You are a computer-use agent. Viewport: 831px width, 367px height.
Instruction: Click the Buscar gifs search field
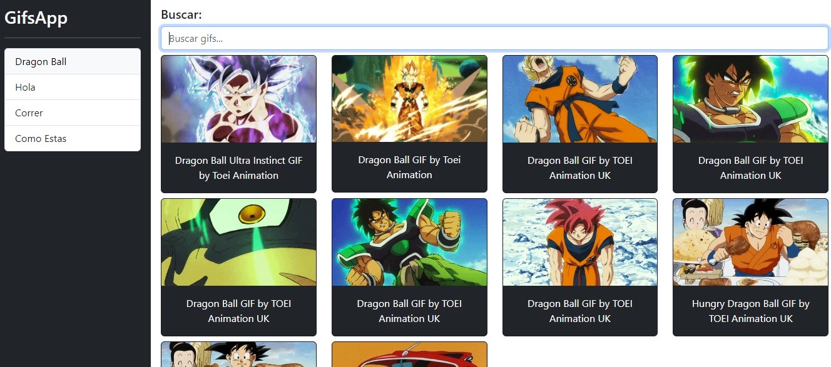(494, 38)
